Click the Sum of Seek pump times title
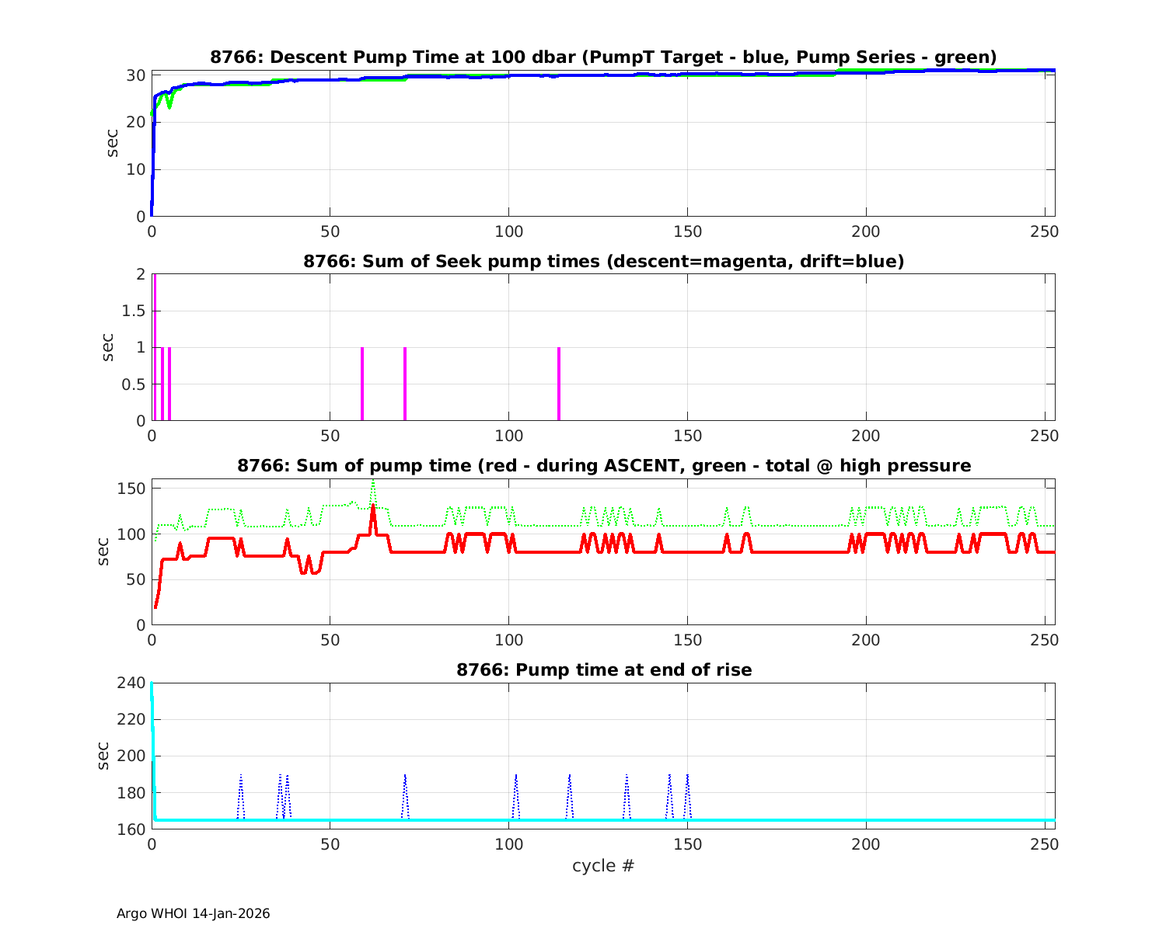The image size is (1166, 932). pos(603,262)
